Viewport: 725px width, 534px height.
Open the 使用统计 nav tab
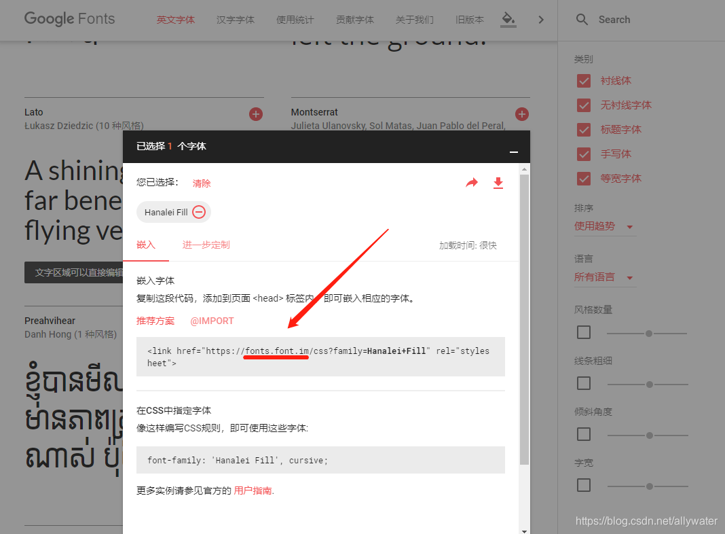point(295,20)
